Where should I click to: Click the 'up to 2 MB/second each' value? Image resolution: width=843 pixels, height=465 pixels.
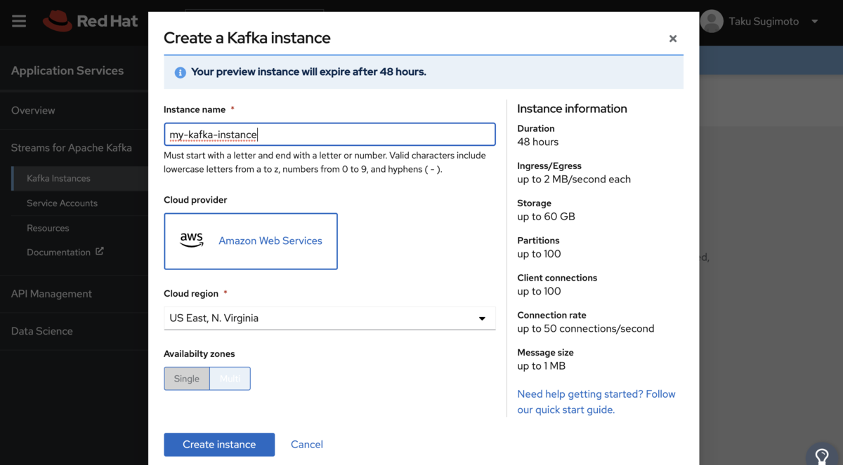coord(574,180)
